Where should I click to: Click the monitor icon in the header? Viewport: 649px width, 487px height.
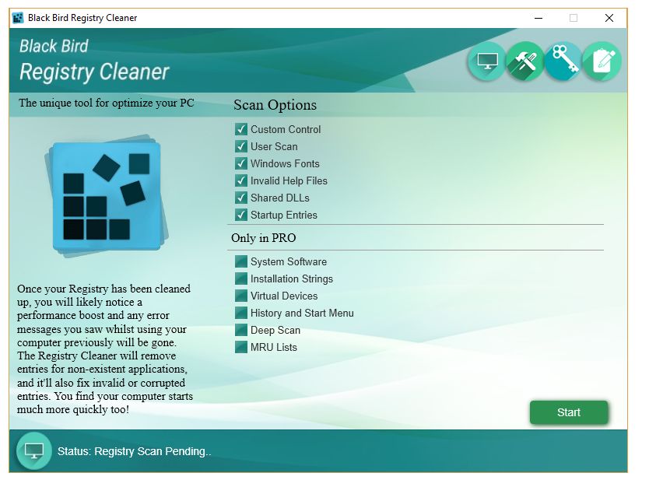tap(487, 62)
